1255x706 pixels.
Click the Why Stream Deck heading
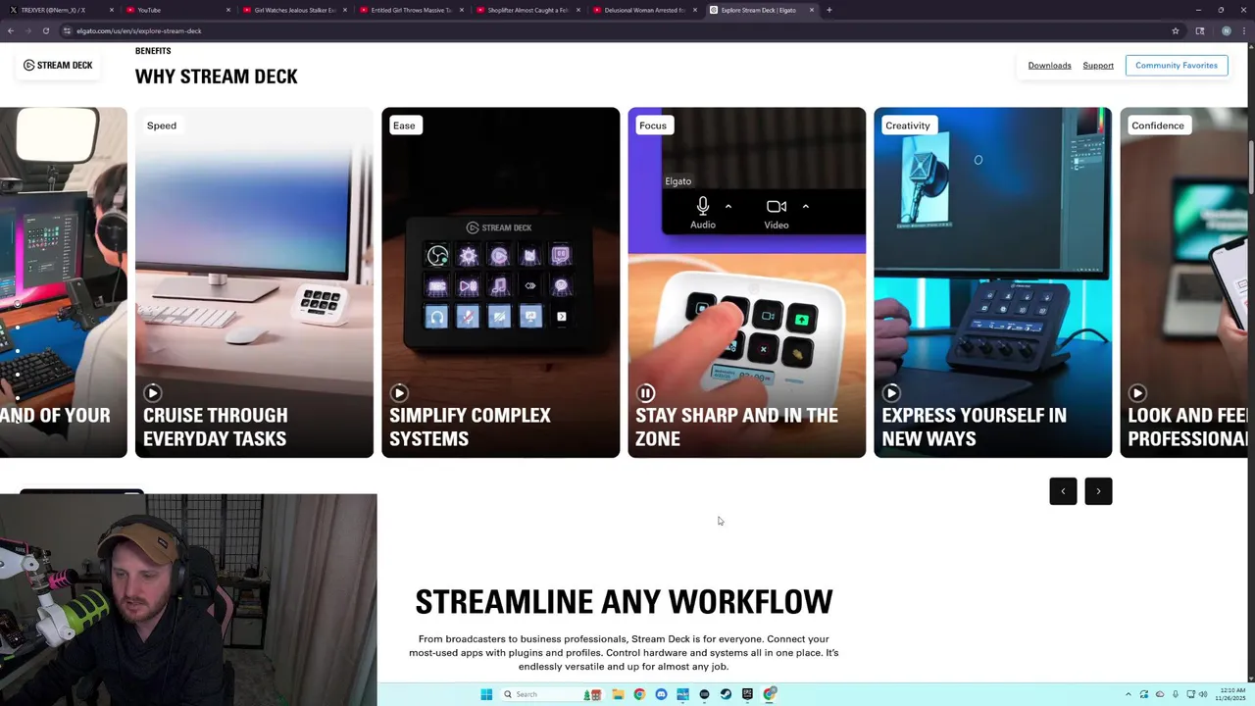(216, 76)
